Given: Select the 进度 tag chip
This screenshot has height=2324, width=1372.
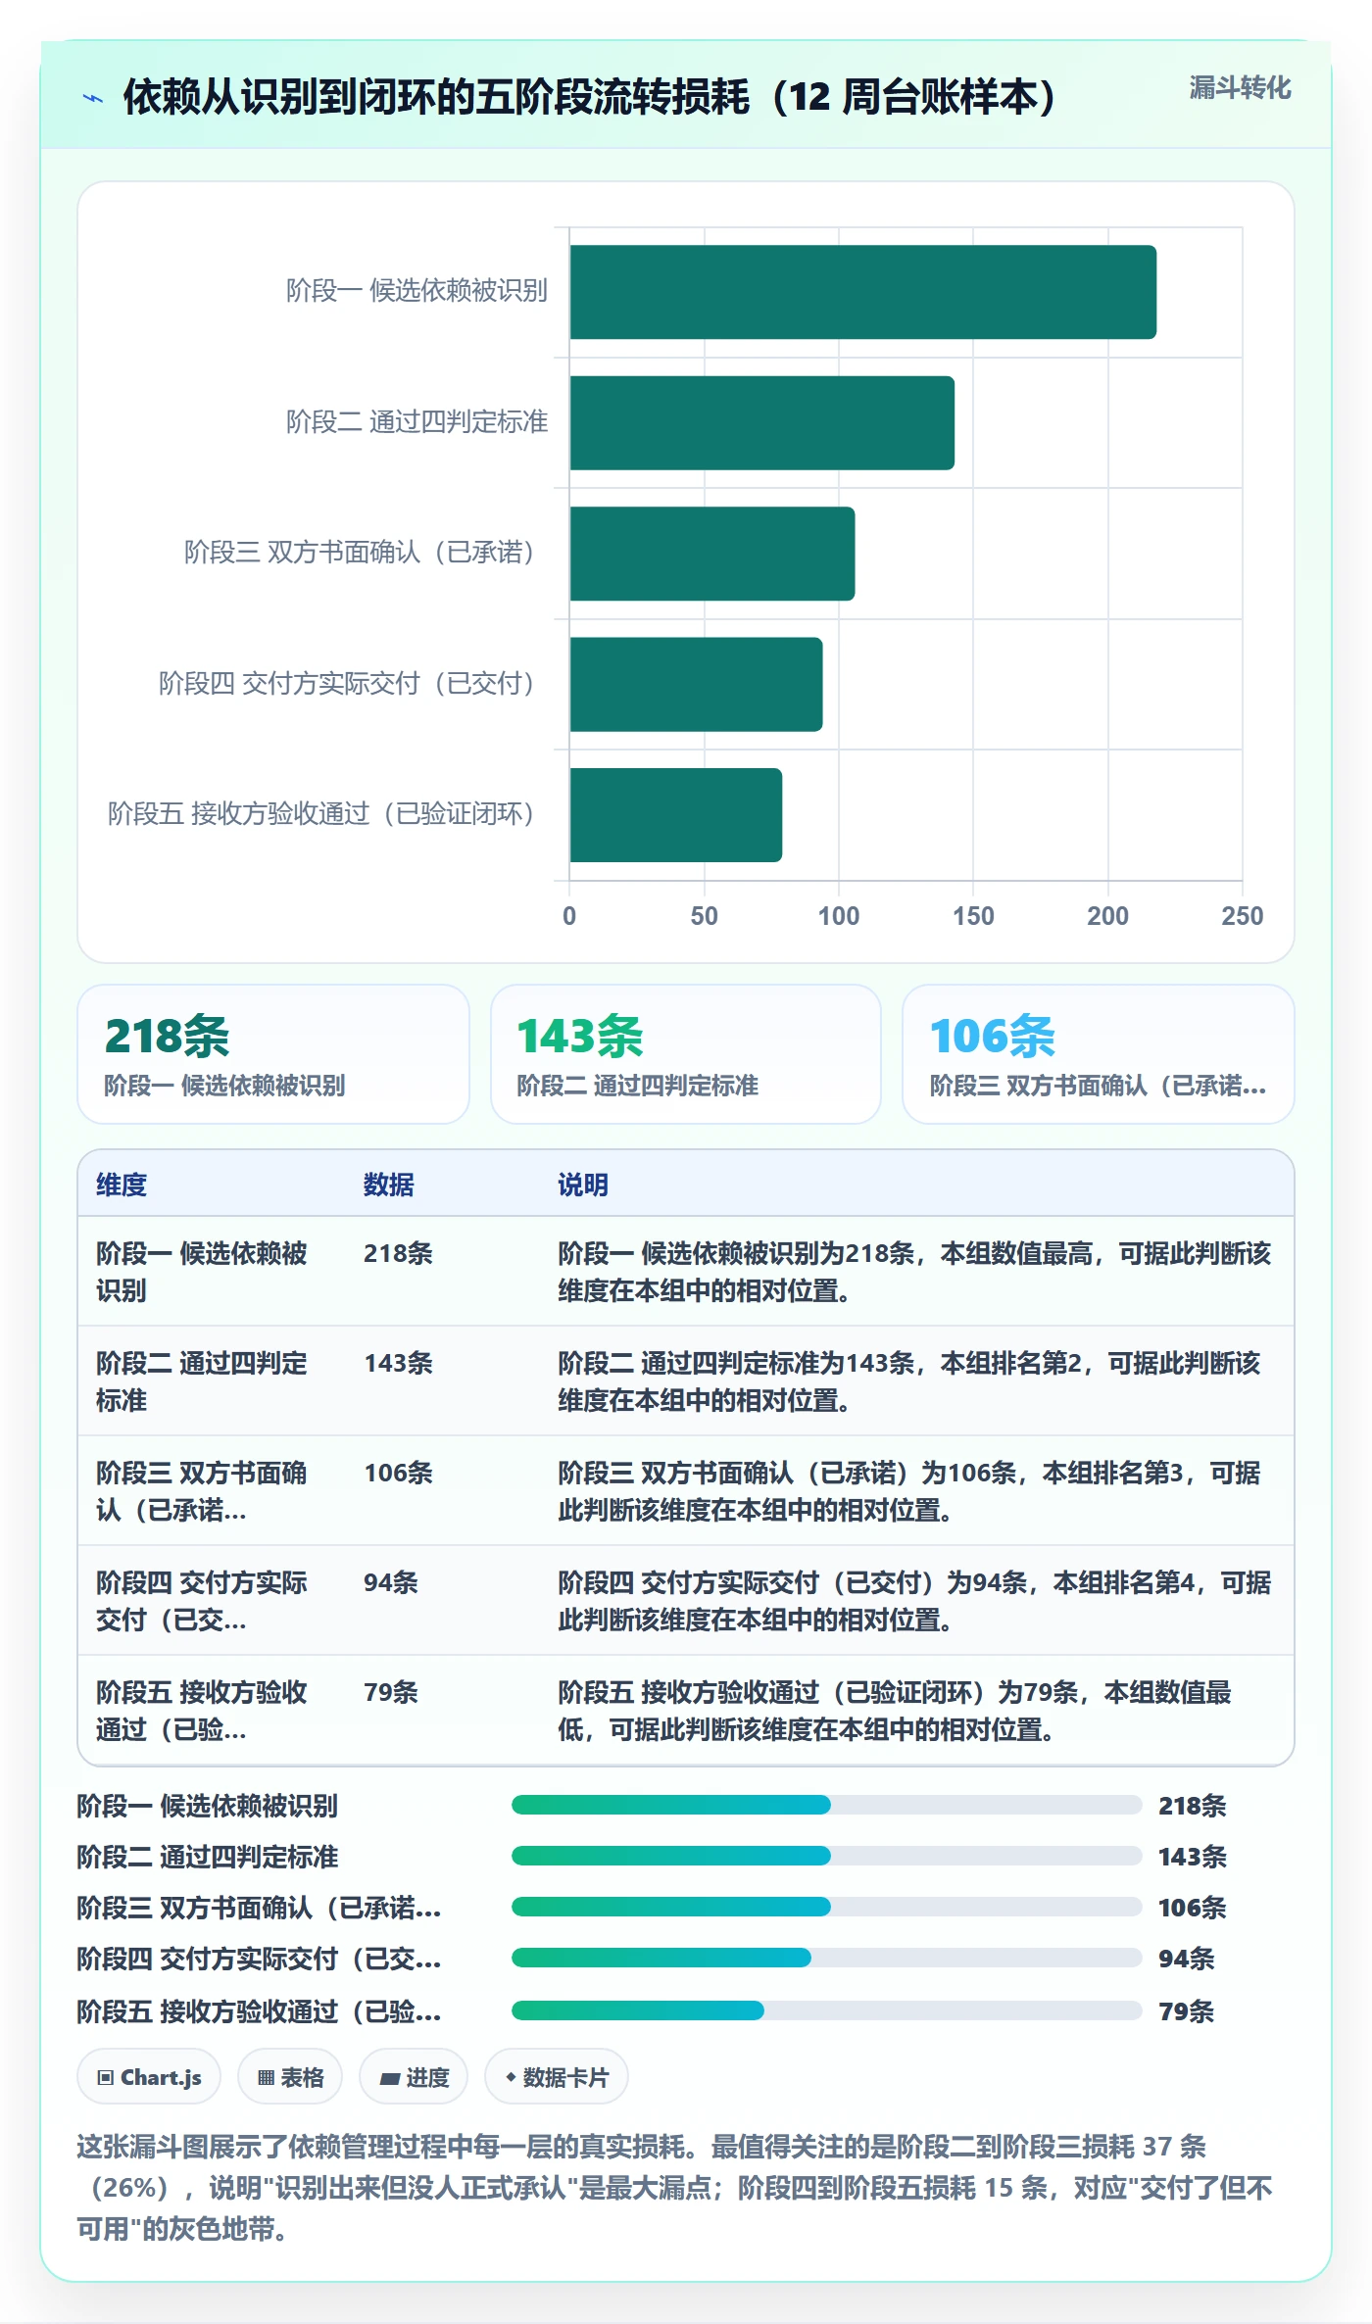Looking at the screenshot, I should tap(414, 2077).
